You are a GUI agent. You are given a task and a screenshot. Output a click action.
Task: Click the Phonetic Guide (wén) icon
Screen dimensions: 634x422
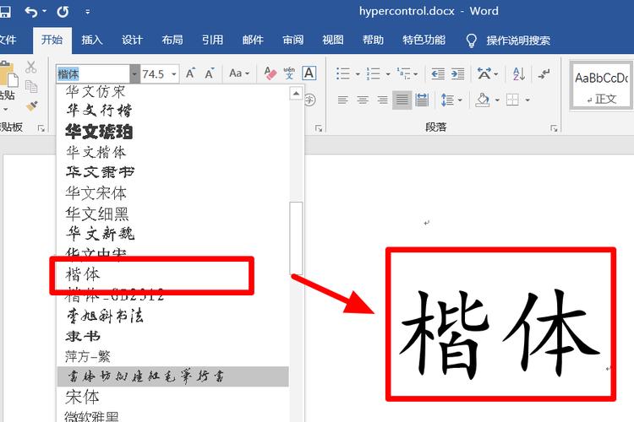point(290,73)
